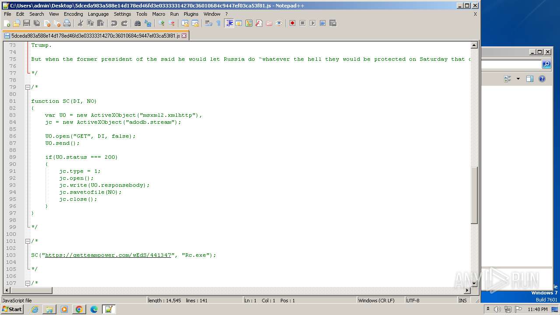The image size is (560, 315).
Task: Show hidden system tray icons
Action: [488, 309]
